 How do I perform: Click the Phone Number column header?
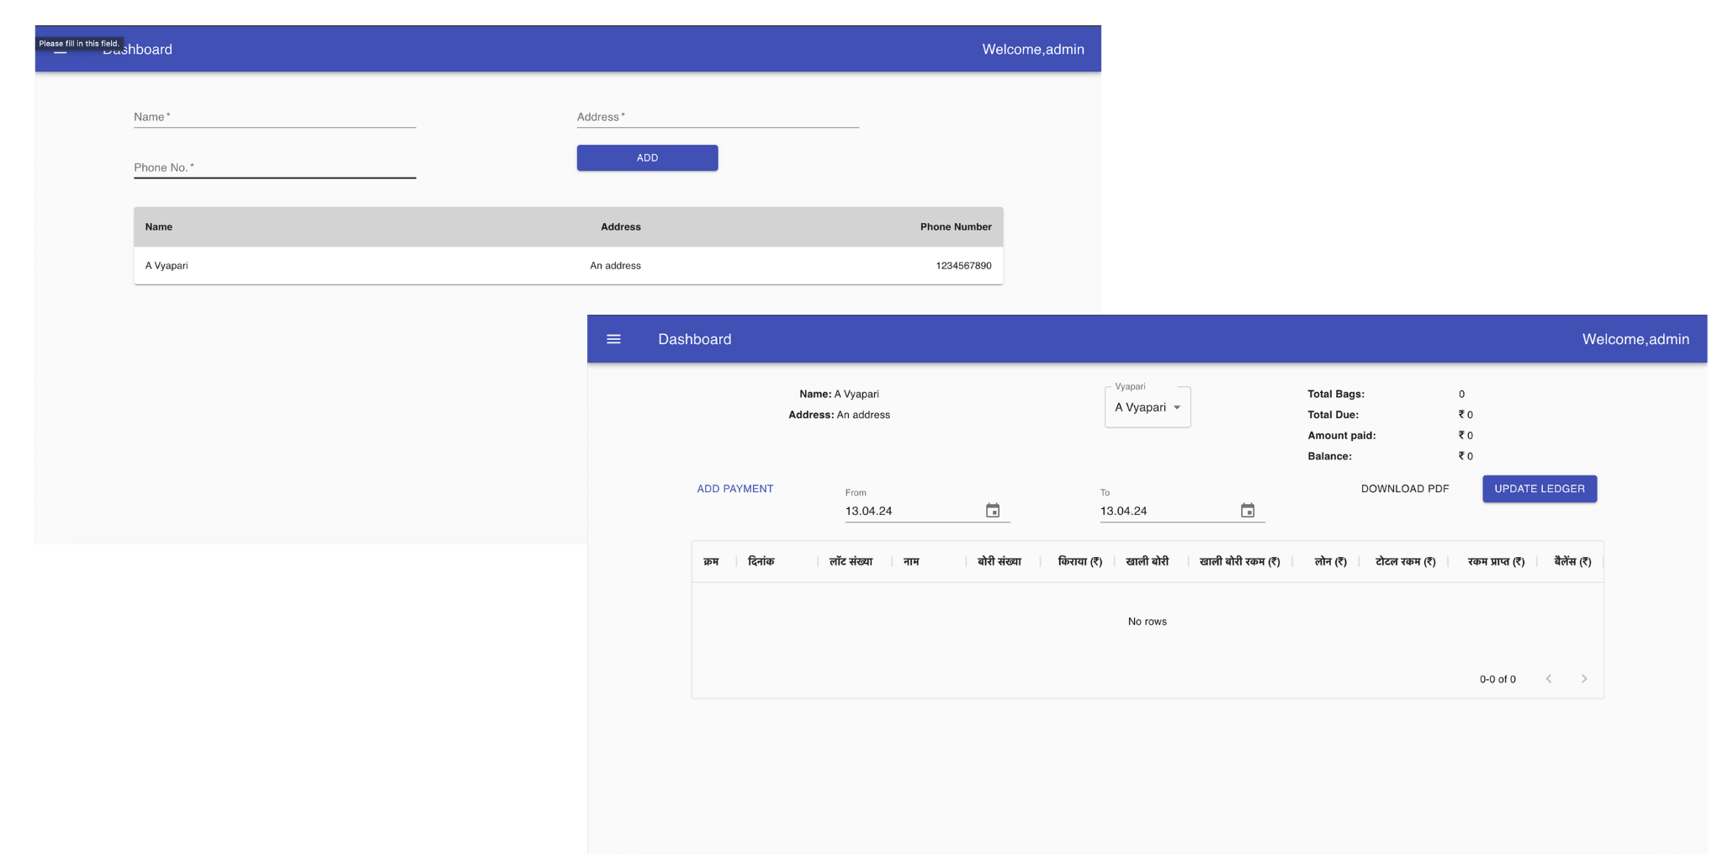(955, 227)
